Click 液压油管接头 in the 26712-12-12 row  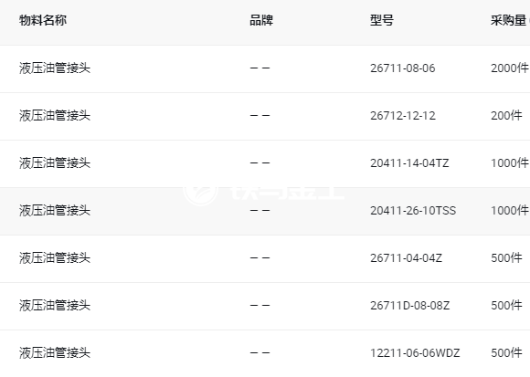tap(55, 116)
